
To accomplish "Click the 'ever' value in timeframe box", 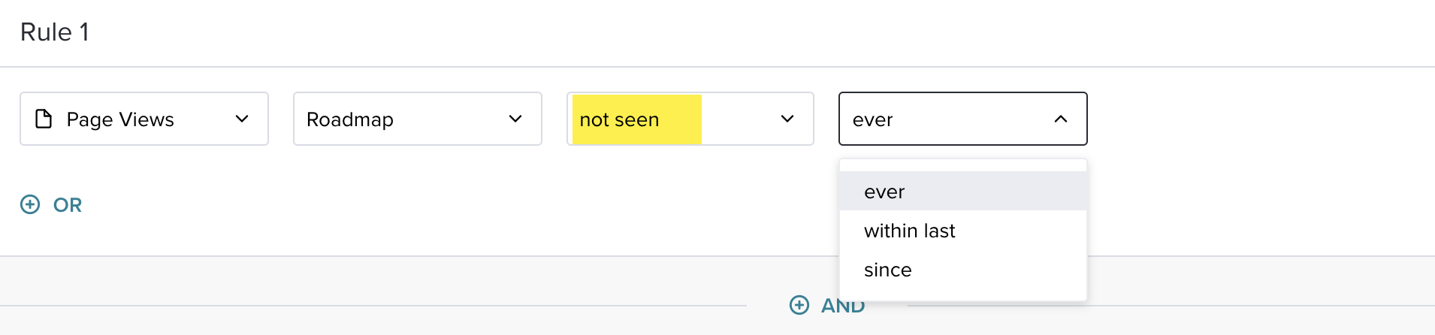I will [872, 119].
